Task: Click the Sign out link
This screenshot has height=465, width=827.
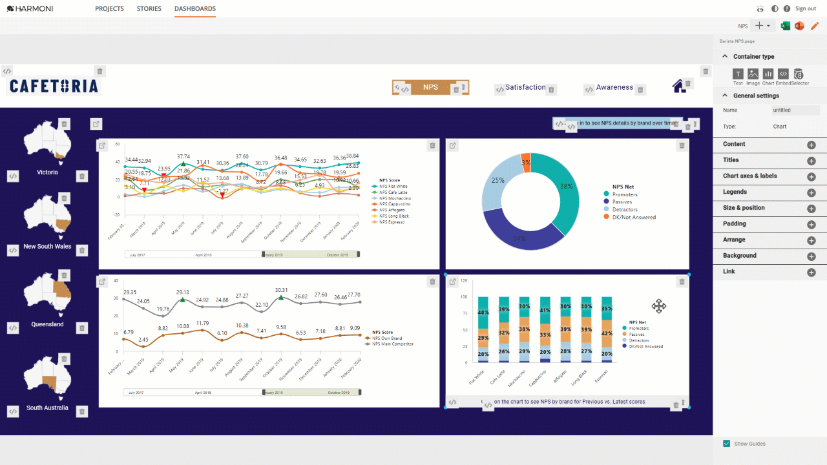Action: pyautogui.click(x=806, y=8)
